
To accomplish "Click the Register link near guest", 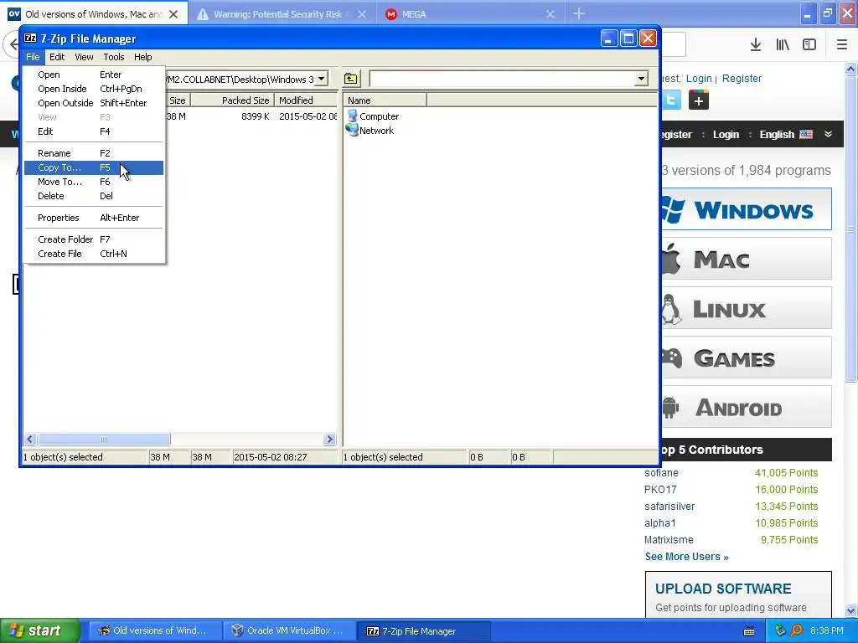I will (742, 78).
